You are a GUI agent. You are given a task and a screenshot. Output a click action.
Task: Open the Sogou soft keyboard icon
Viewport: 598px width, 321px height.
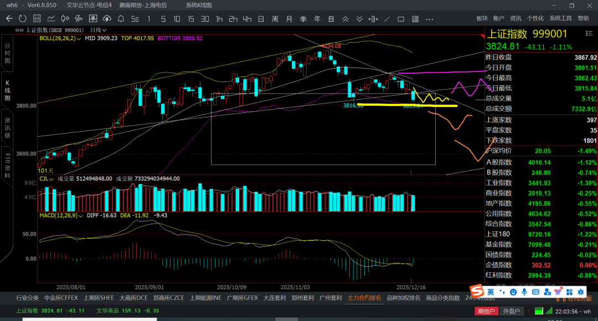click(535, 292)
